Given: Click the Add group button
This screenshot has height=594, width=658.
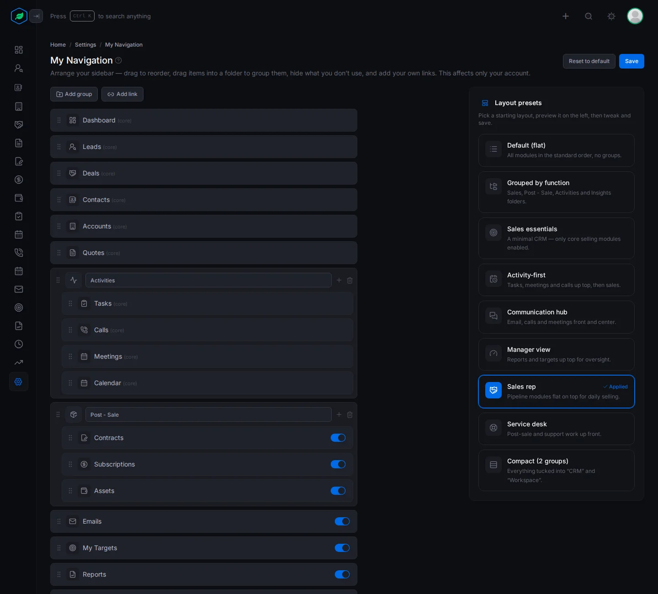Looking at the screenshot, I should pyautogui.click(x=74, y=94).
